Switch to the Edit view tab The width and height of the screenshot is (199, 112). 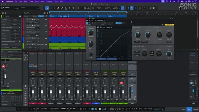coord(183,109)
